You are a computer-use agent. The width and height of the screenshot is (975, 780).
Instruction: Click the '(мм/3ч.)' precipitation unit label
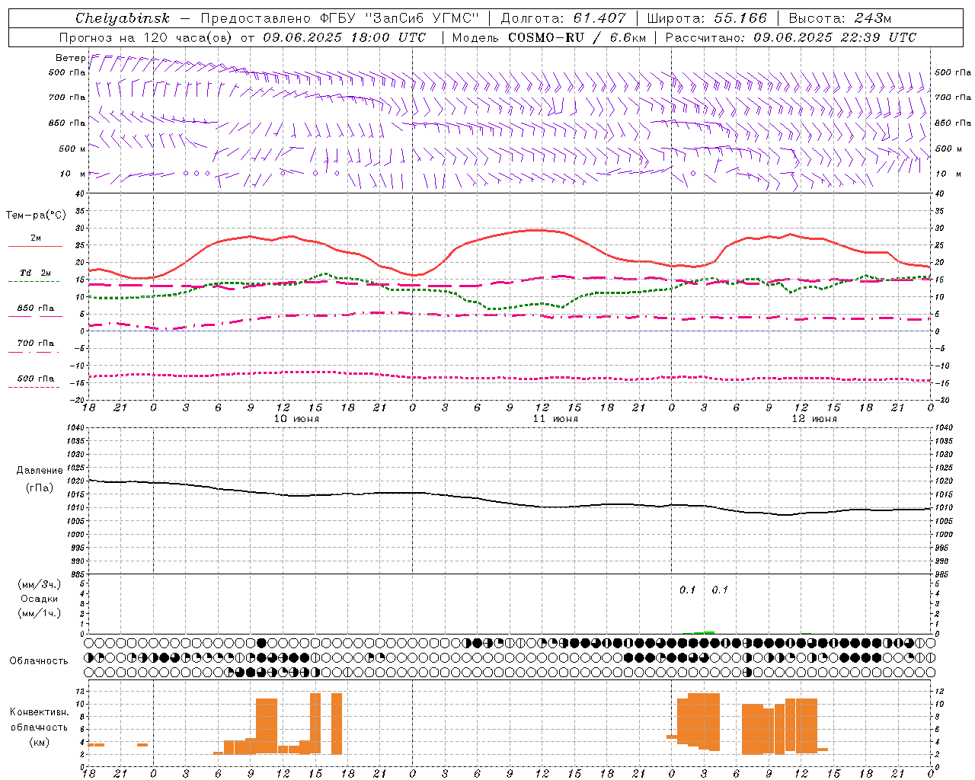pyautogui.click(x=40, y=584)
